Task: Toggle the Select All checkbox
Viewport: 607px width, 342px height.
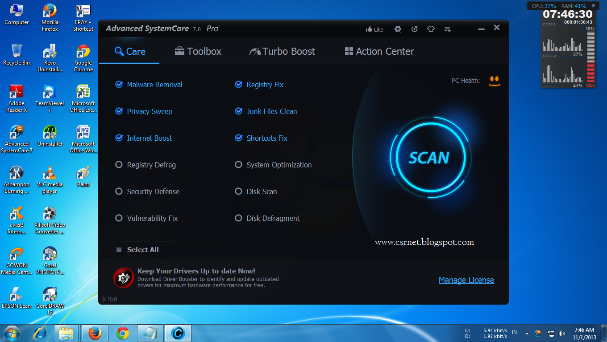Action: click(x=119, y=250)
